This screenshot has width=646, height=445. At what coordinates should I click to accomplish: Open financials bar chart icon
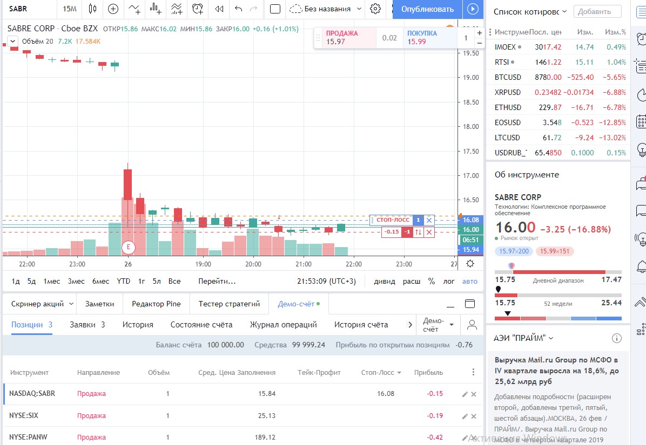[156, 9]
